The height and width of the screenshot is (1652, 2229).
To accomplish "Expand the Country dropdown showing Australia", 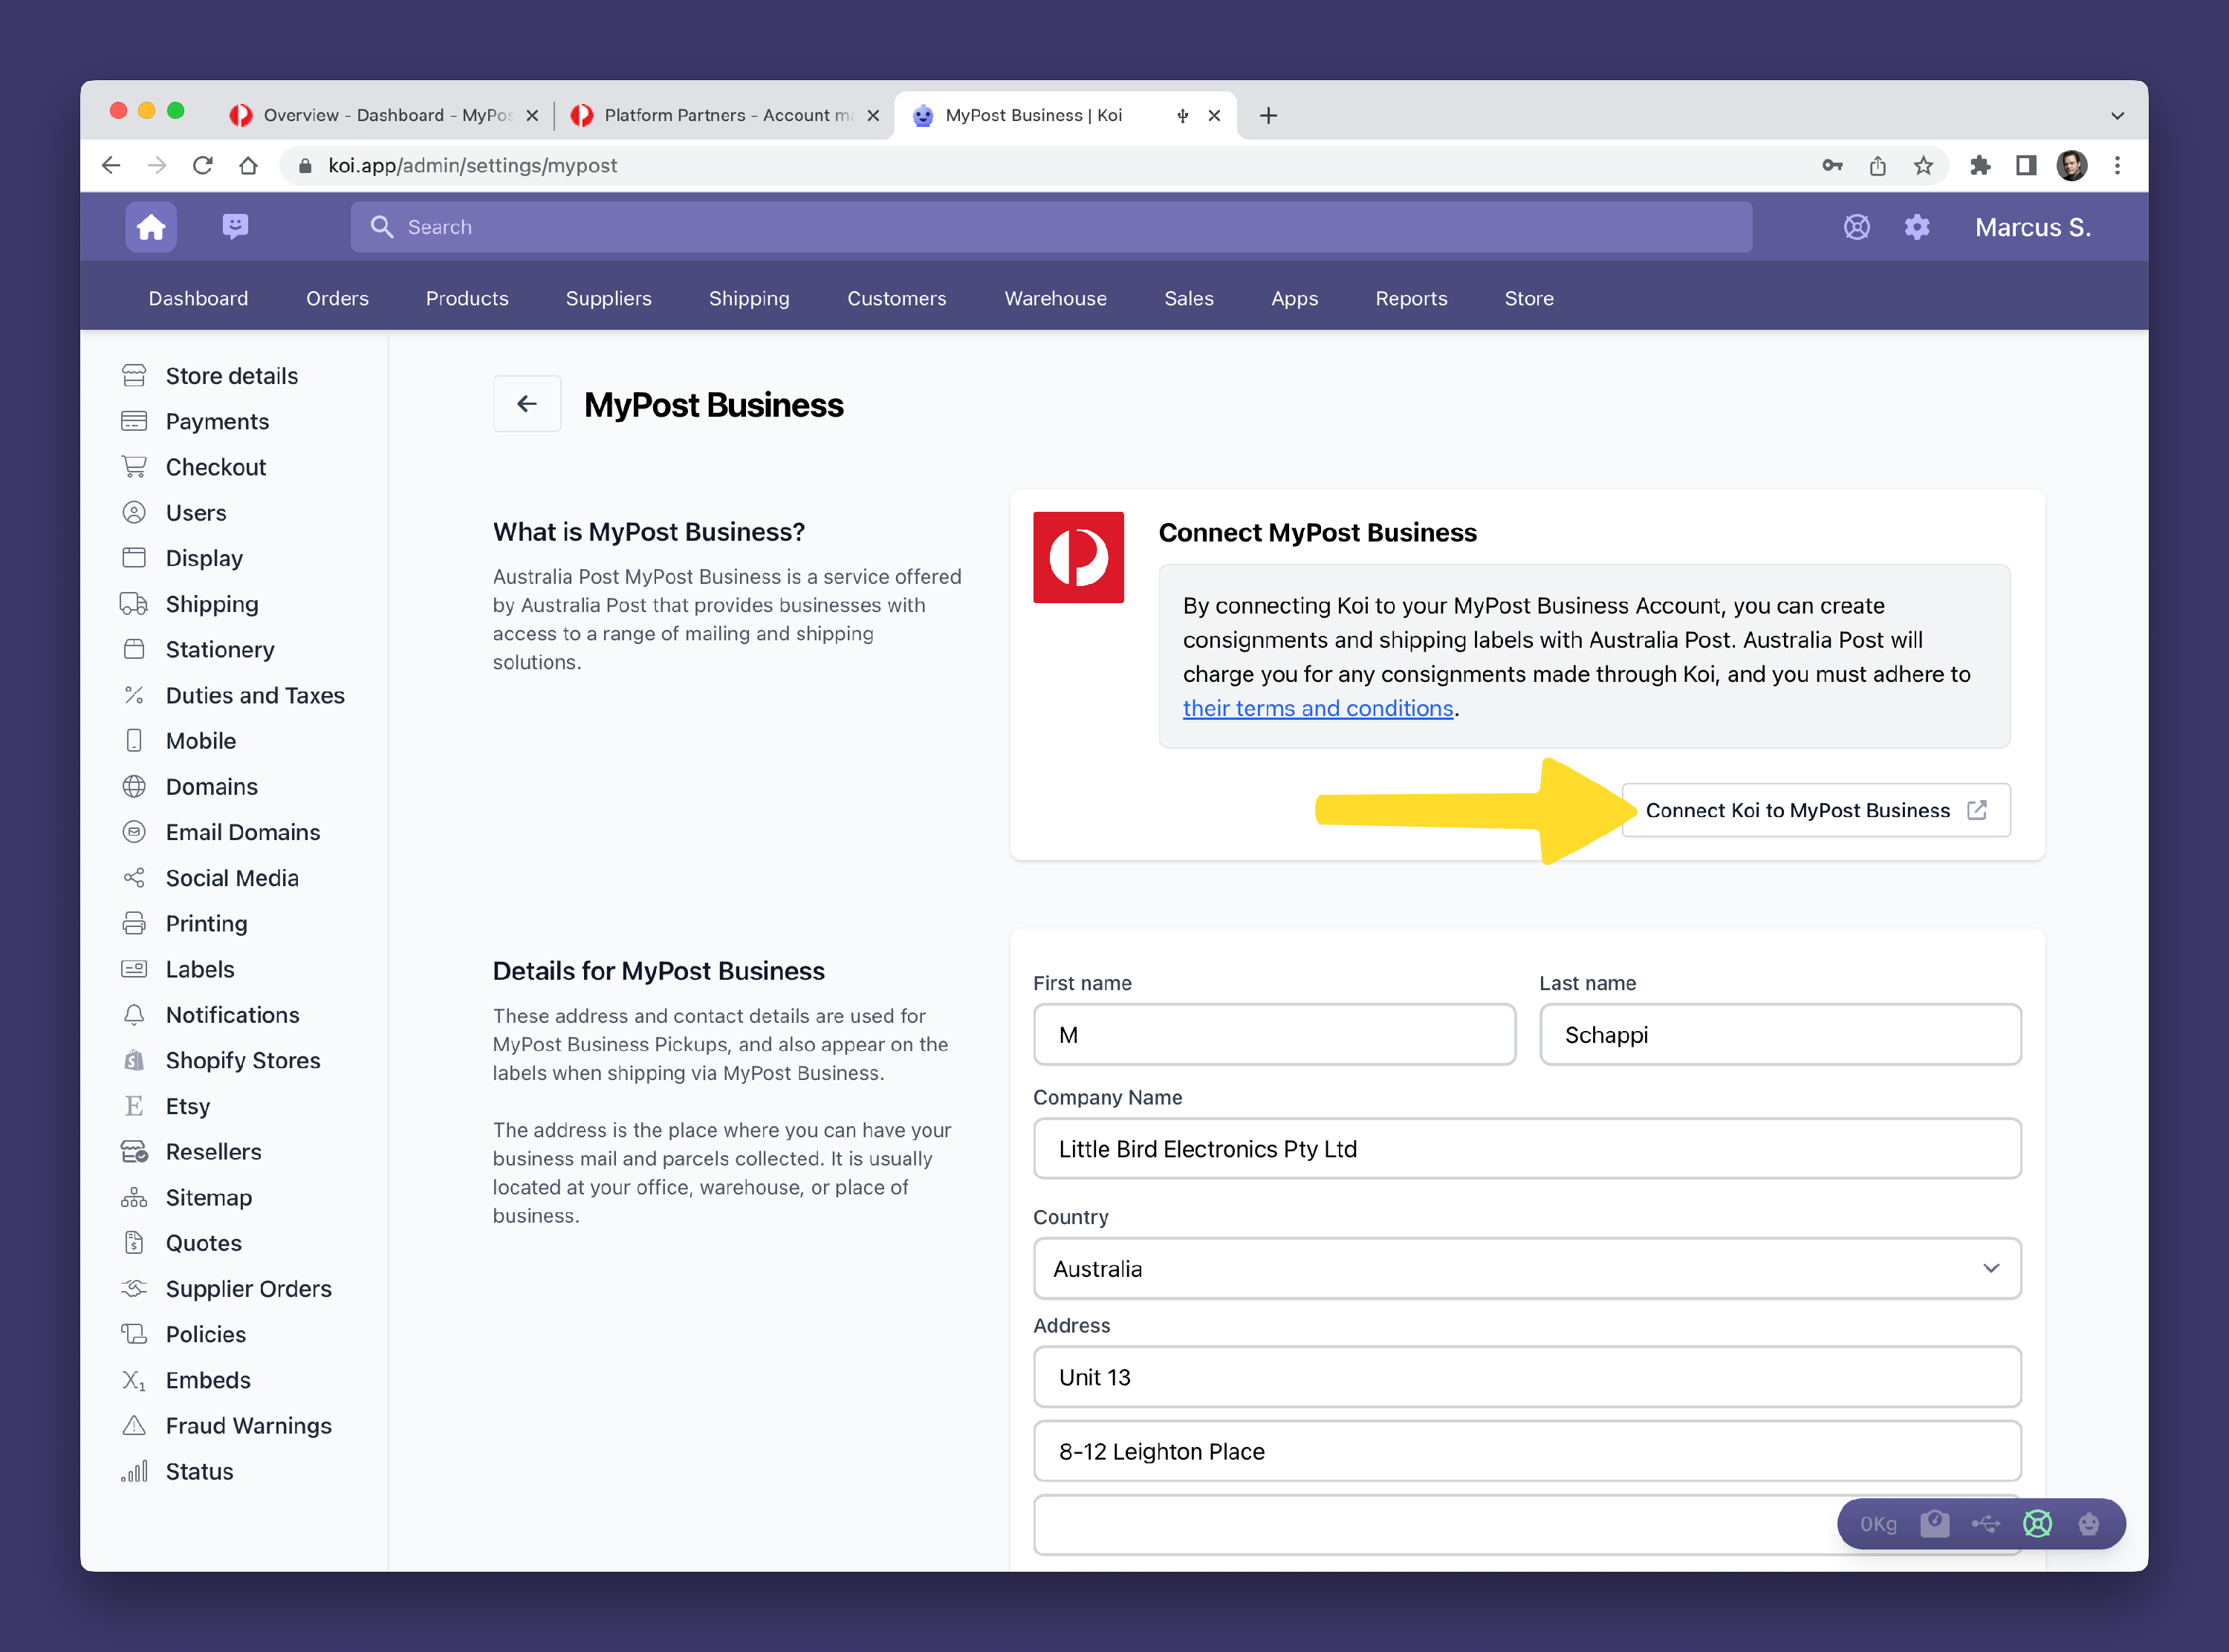I will 1526,1268.
